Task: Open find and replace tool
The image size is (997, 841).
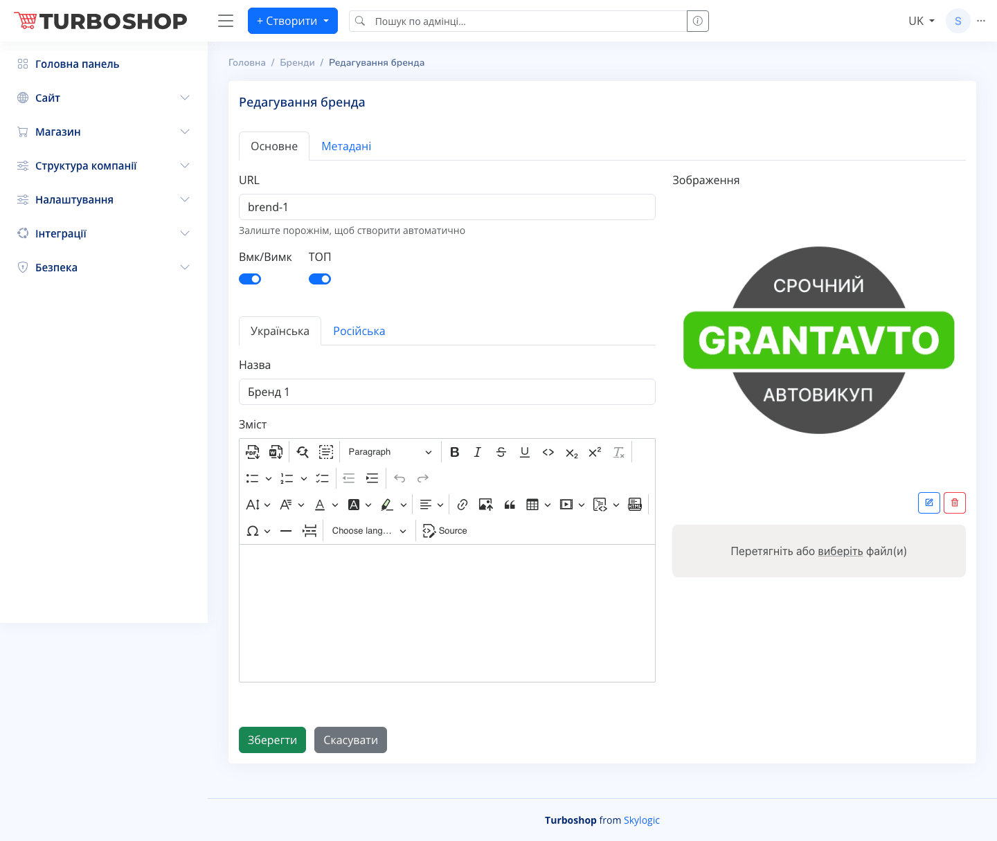Action: (x=303, y=452)
